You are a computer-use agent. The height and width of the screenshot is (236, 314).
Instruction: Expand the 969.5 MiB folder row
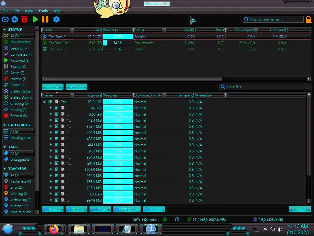pos(51,175)
